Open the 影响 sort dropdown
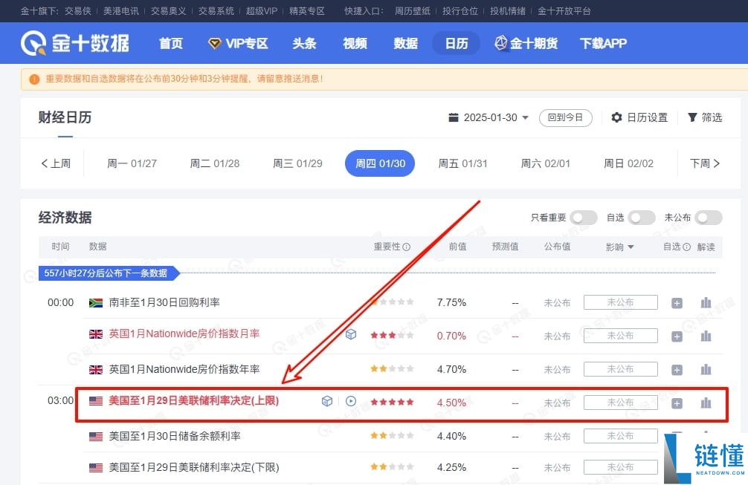This screenshot has height=485, width=748. click(619, 247)
